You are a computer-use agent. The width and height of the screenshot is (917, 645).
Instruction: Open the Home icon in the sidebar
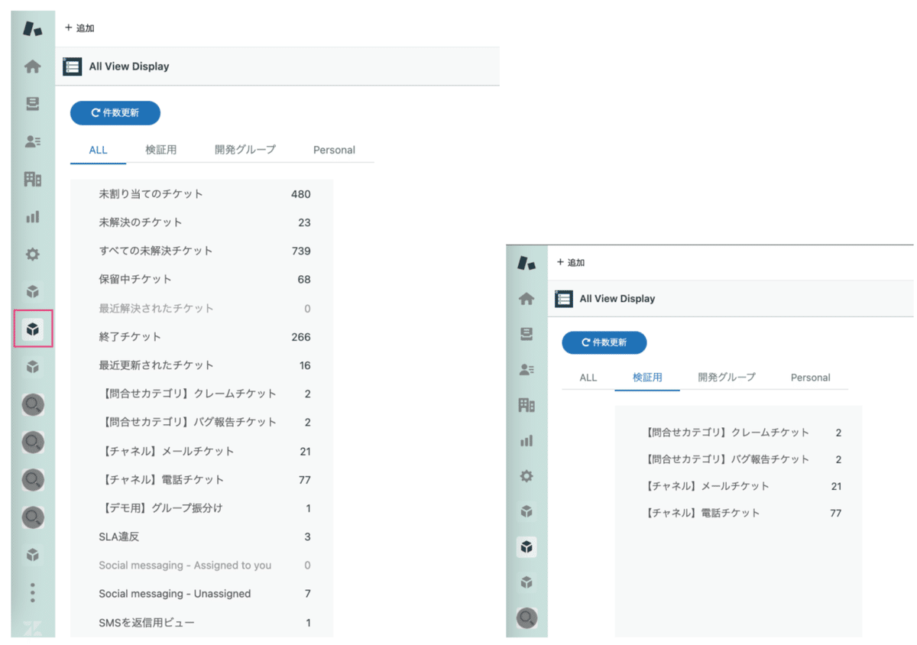[x=32, y=66]
